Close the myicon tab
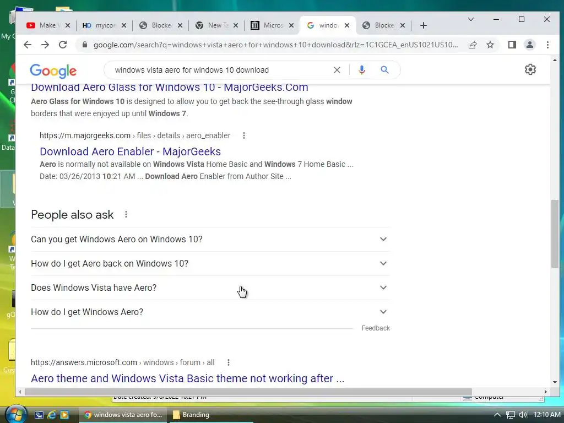The image size is (564, 423). point(124,25)
